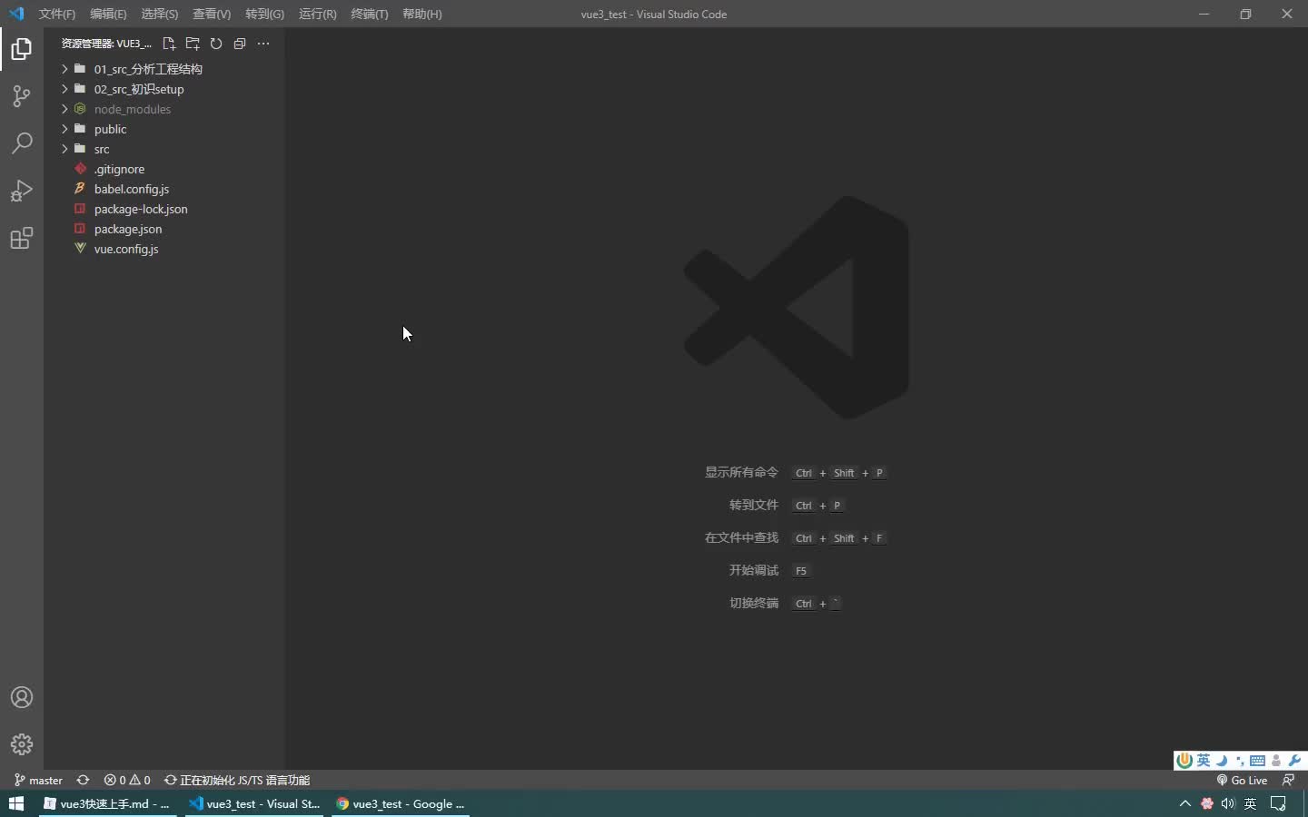Click the IME toolbar wrench settings icon

point(1294,761)
